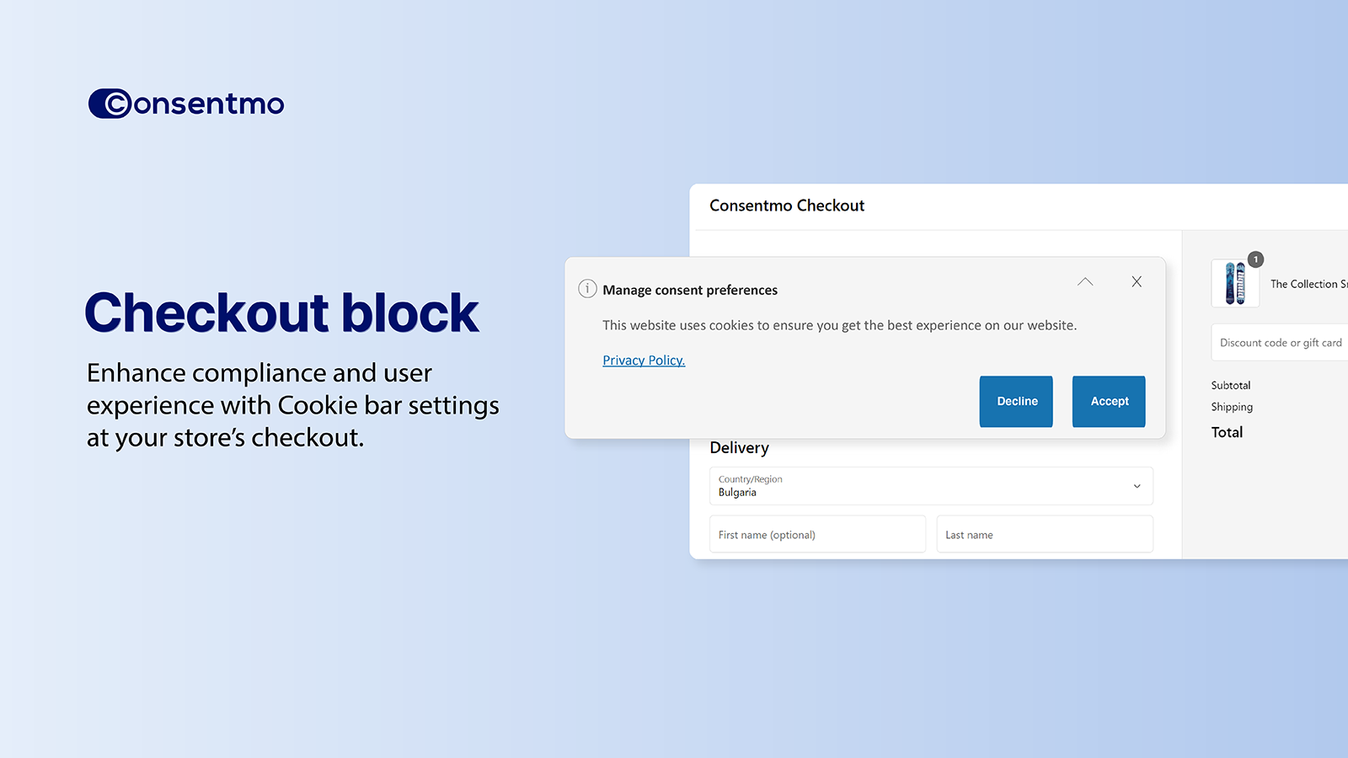Image resolution: width=1348 pixels, height=758 pixels.
Task: Click the Delivery section heading
Action: [739, 447]
